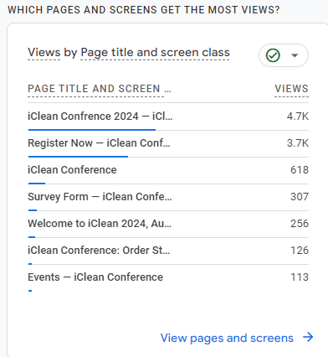Click the 126 views value
The height and width of the screenshot is (357, 328).
pos(300,251)
